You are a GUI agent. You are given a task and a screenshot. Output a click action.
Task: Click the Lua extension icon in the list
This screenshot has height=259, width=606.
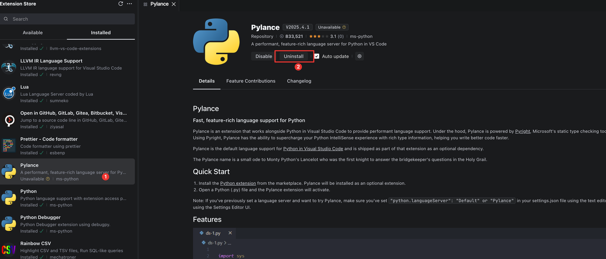tap(9, 93)
